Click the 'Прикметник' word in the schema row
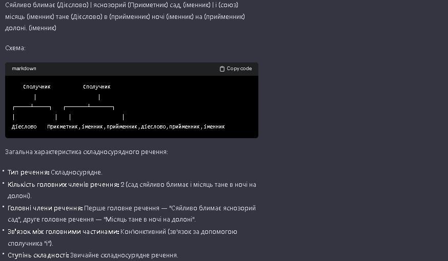This screenshot has width=448, height=261. pos(63,126)
